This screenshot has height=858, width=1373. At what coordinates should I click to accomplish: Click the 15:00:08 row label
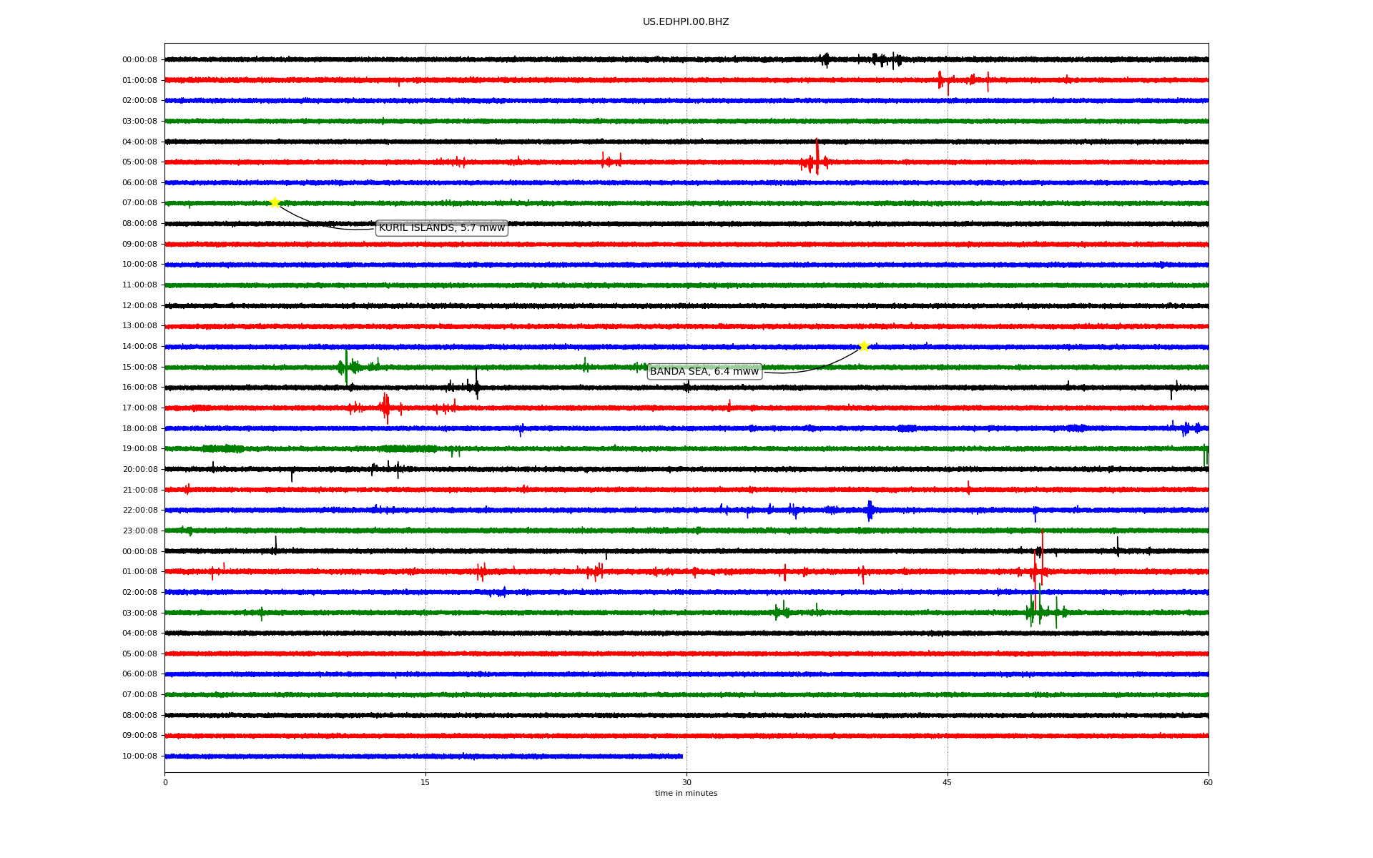pos(139,368)
